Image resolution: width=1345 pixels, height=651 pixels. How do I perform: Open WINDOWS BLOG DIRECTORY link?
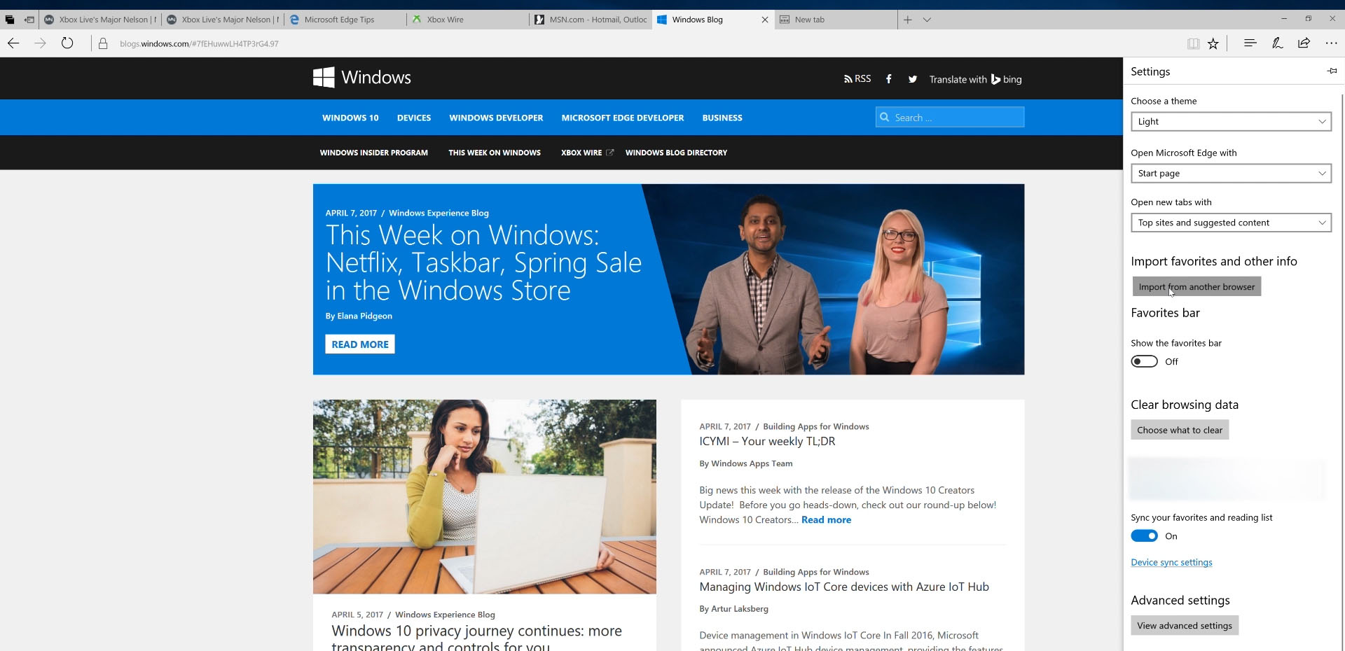676,153
